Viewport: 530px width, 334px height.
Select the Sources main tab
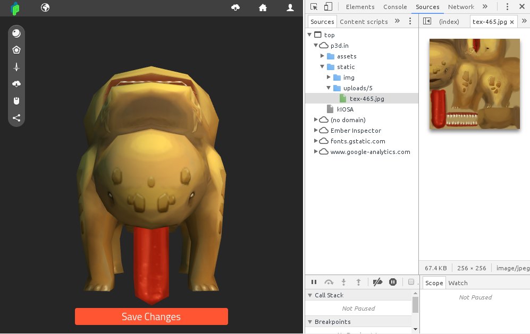pyautogui.click(x=427, y=7)
